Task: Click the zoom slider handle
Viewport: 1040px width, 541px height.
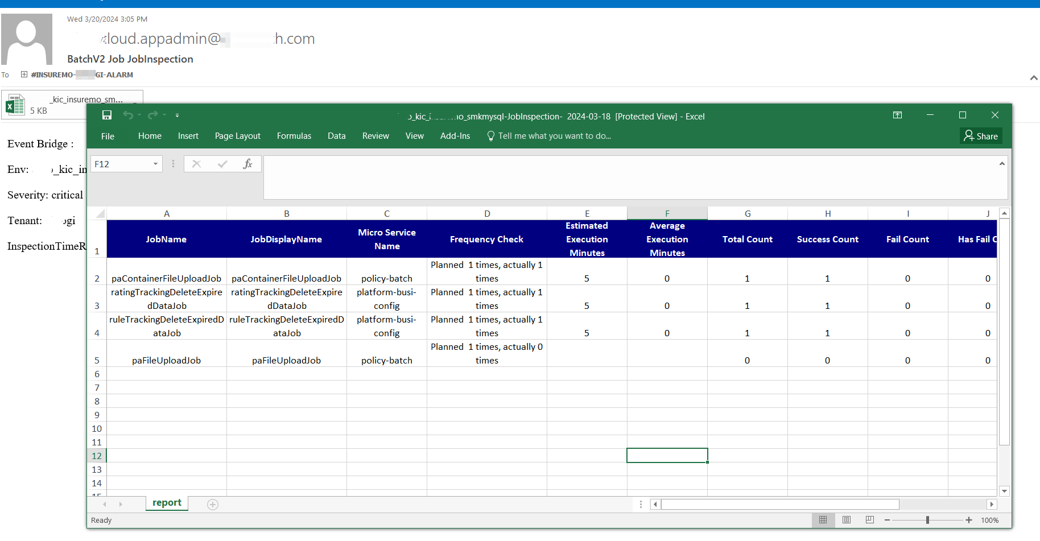Action: [927, 520]
